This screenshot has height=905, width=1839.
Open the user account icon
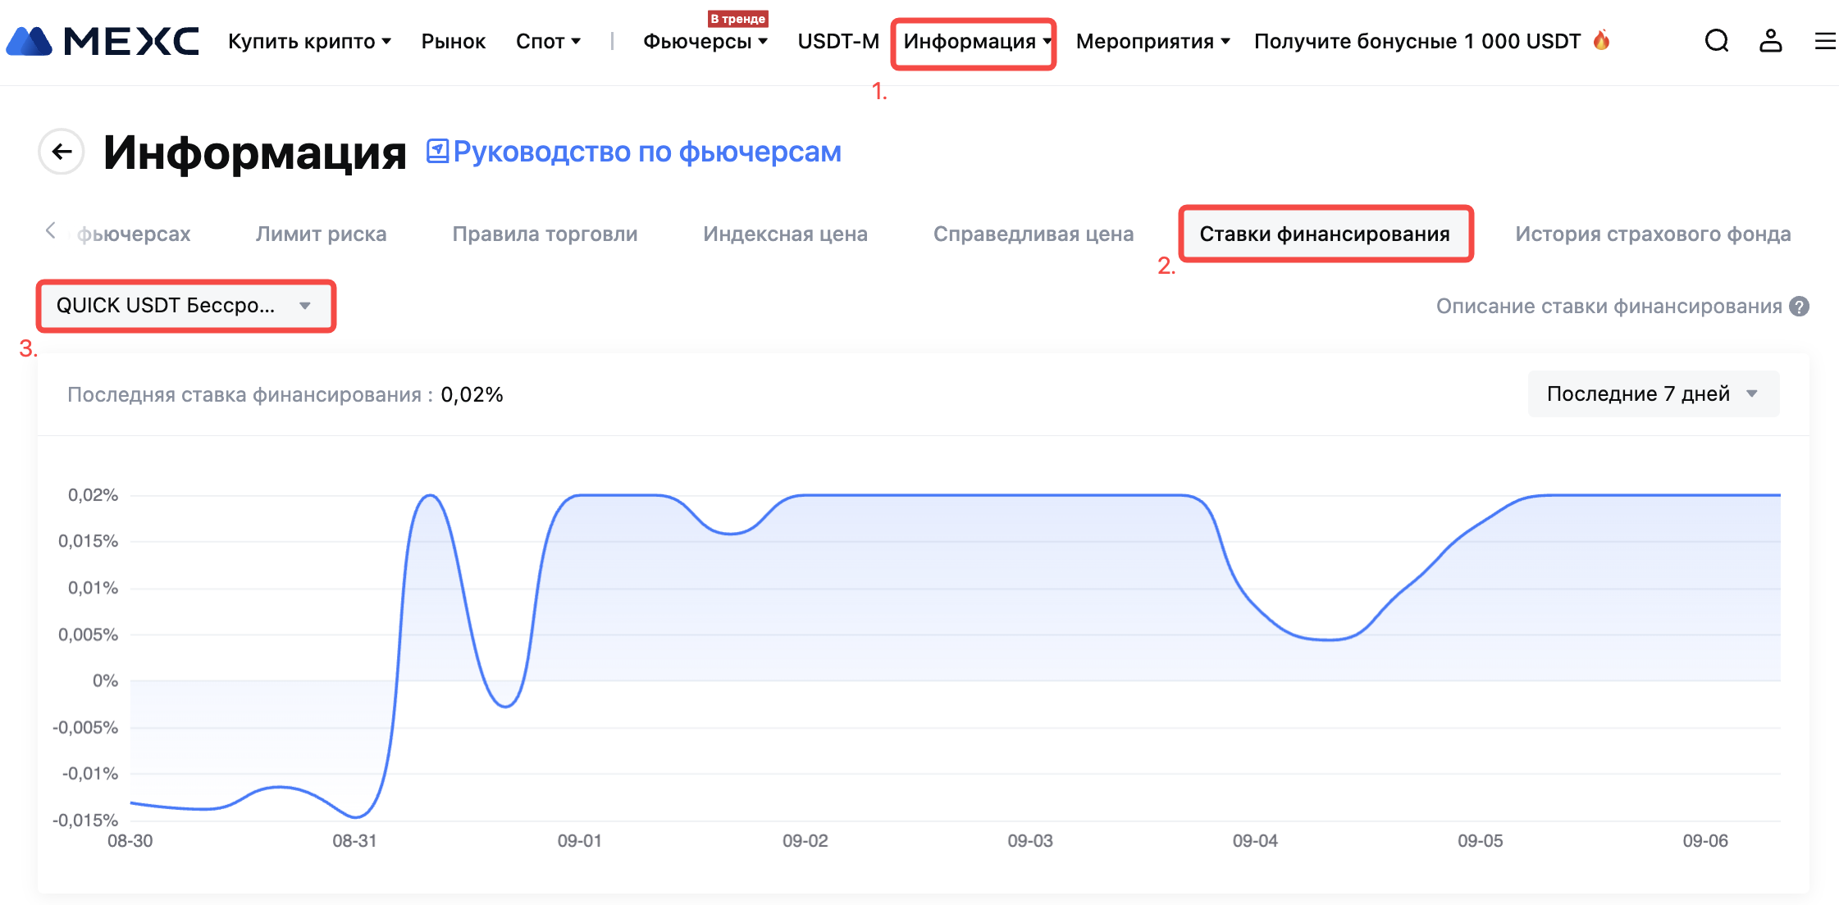click(x=1770, y=41)
